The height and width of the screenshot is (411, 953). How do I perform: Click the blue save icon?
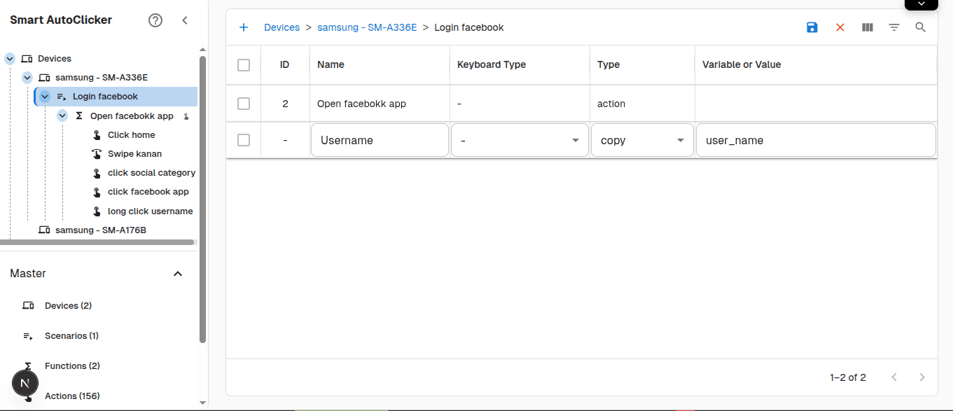[x=812, y=27]
